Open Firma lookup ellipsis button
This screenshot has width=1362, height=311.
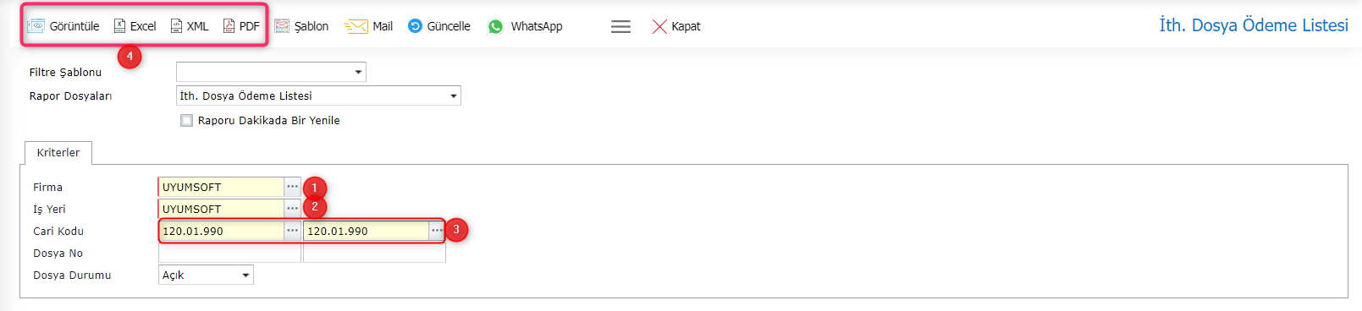pos(292,187)
